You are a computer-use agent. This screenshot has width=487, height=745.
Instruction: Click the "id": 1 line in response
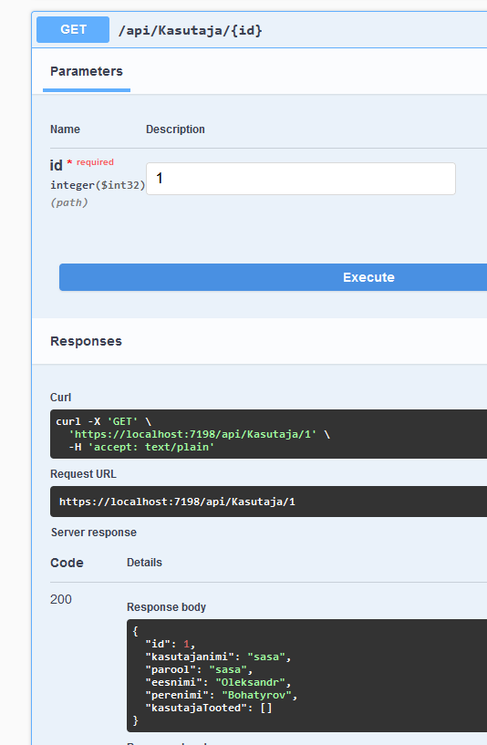(171, 644)
